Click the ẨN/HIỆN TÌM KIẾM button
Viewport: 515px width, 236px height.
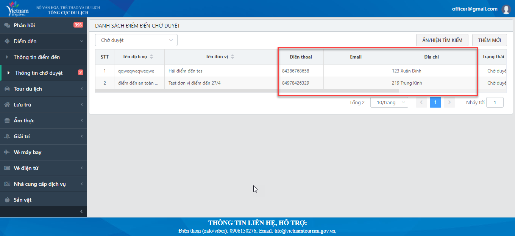[442, 40]
